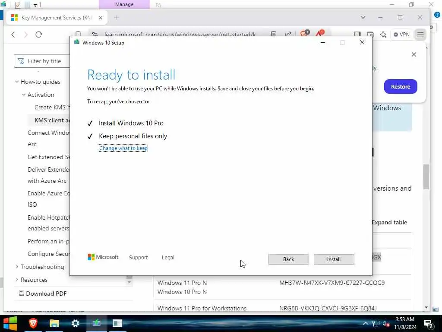Screen dimensions: 442x332
Task: Dismiss the Restore popup with X
Action: coord(414,54)
